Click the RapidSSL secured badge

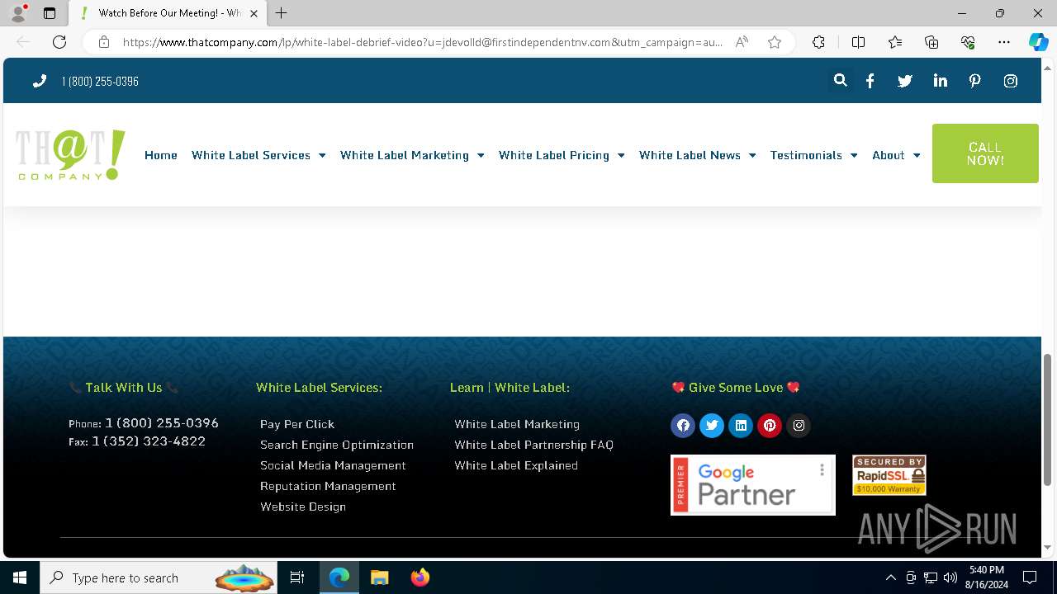(889, 475)
